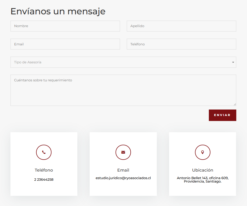The width and height of the screenshot is (247, 206).
Task: Click the envelope email icon
Action: [123, 152]
